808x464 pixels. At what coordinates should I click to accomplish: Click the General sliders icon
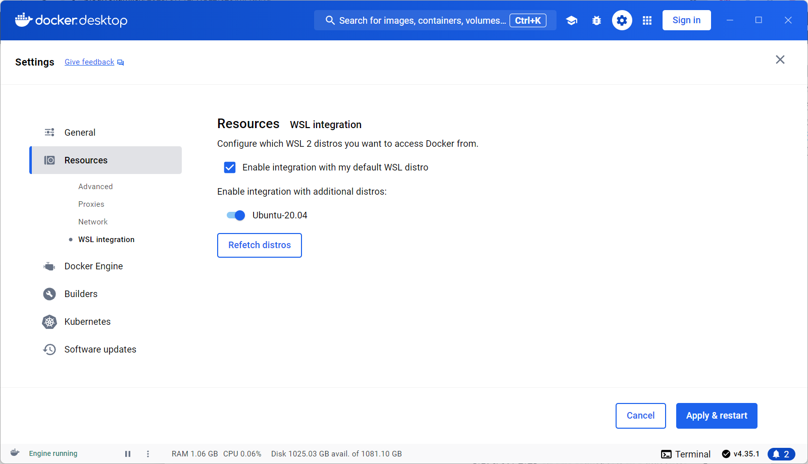coord(49,132)
